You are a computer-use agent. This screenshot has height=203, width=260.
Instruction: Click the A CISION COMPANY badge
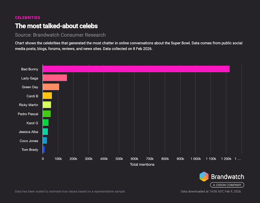227,185
